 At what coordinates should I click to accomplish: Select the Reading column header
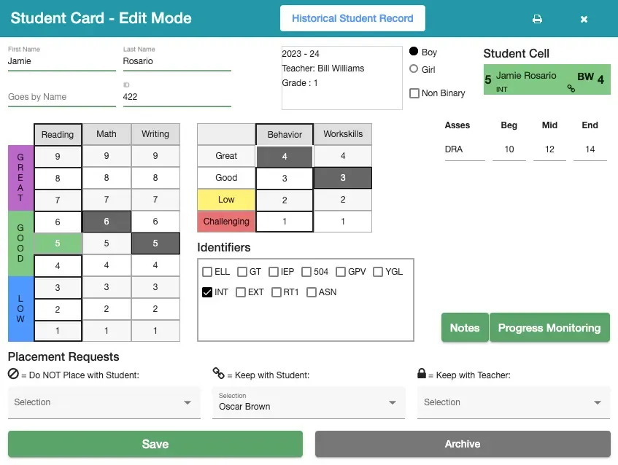click(x=58, y=134)
